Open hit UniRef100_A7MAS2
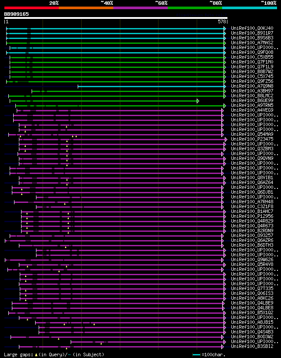Screen dimensions: 281x358 (x=252, y=43)
